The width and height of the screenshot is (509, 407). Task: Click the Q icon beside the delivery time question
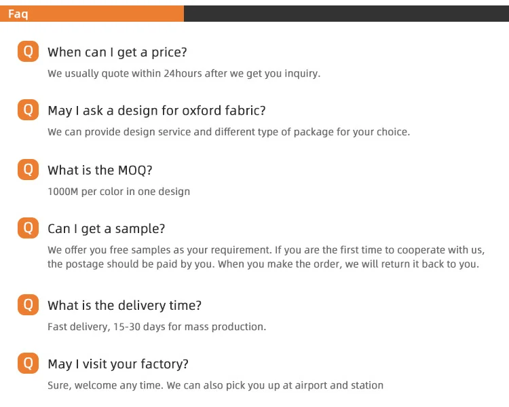tap(28, 306)
